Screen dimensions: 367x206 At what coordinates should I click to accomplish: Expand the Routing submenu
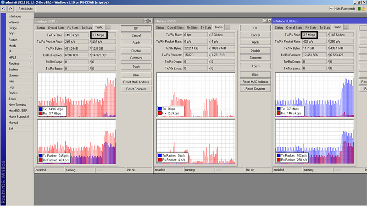click(31, 64)
